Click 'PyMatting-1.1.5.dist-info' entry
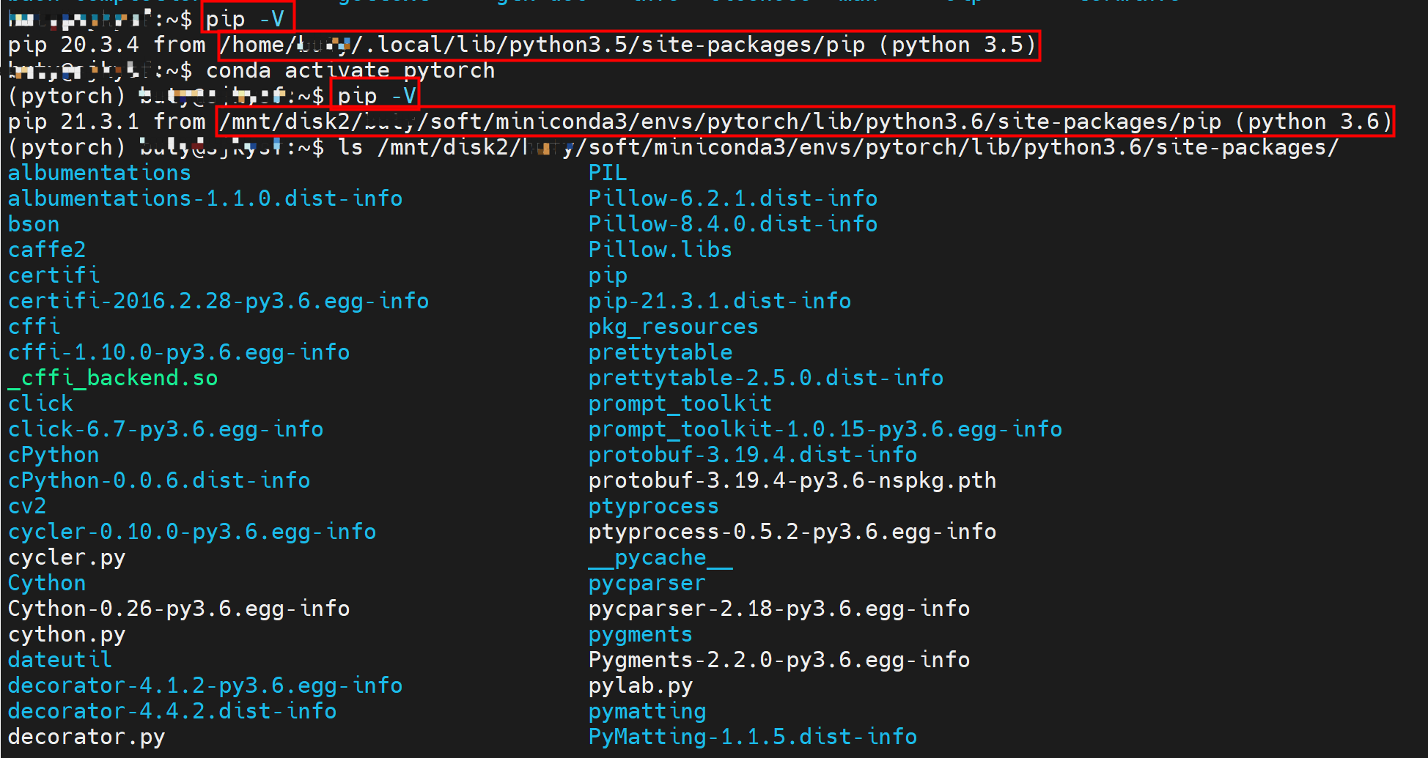Screen dimensions: 1428x758 (x=753, y=737)
